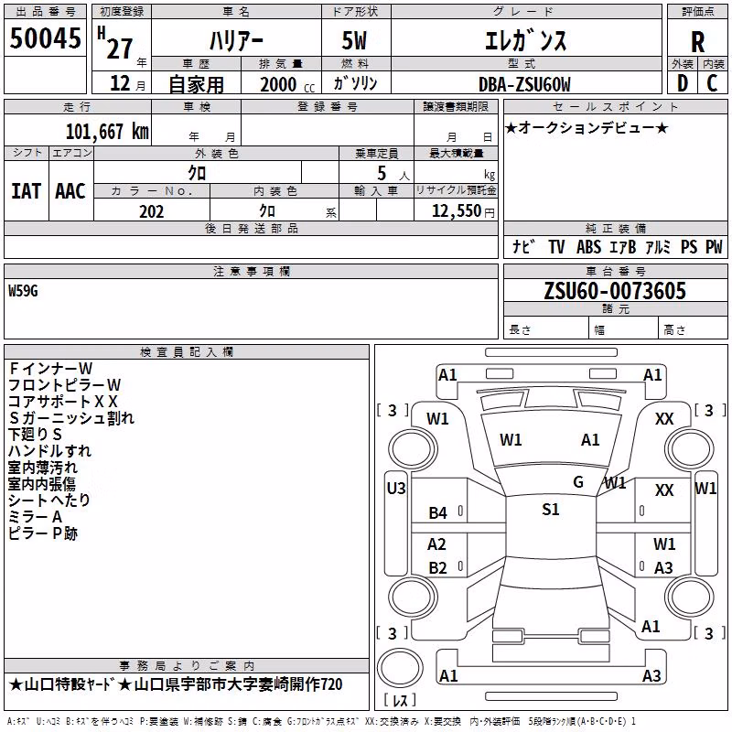Select sales point オークションデビュー text
The image size is (732, 732).
[587, 127]
